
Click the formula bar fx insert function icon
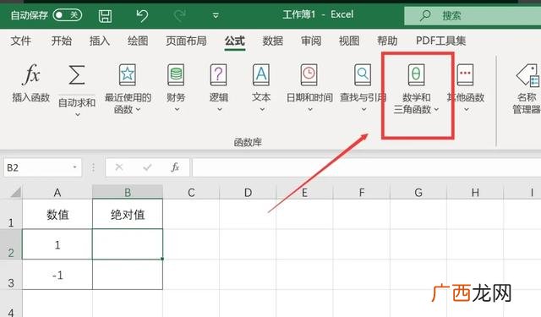(x=175, y=167)
